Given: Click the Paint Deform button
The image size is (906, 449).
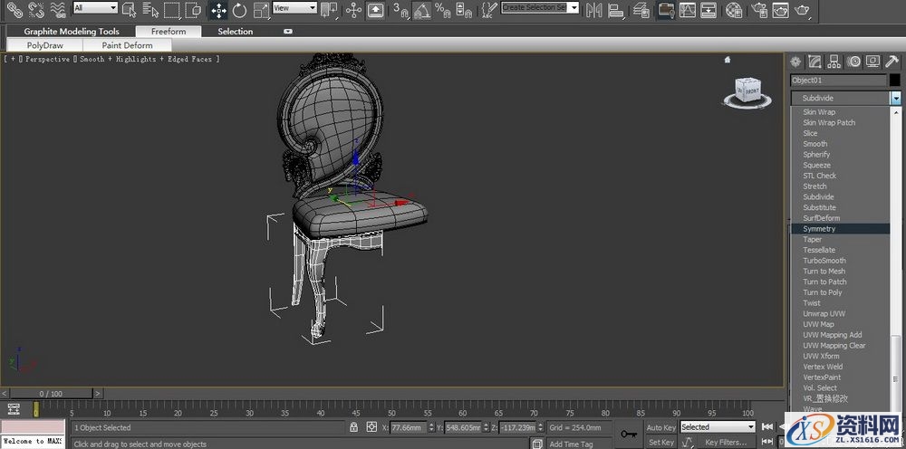Looking at the screenshot, I should [127, 45].
